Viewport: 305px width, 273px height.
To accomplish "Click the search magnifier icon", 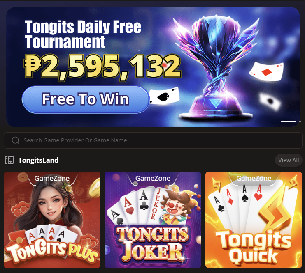I will coord(15,140).
